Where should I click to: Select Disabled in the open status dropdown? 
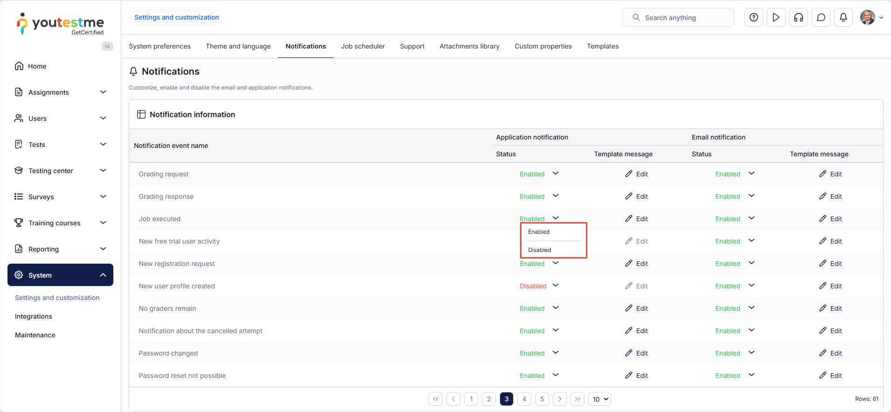pos(539,250)
